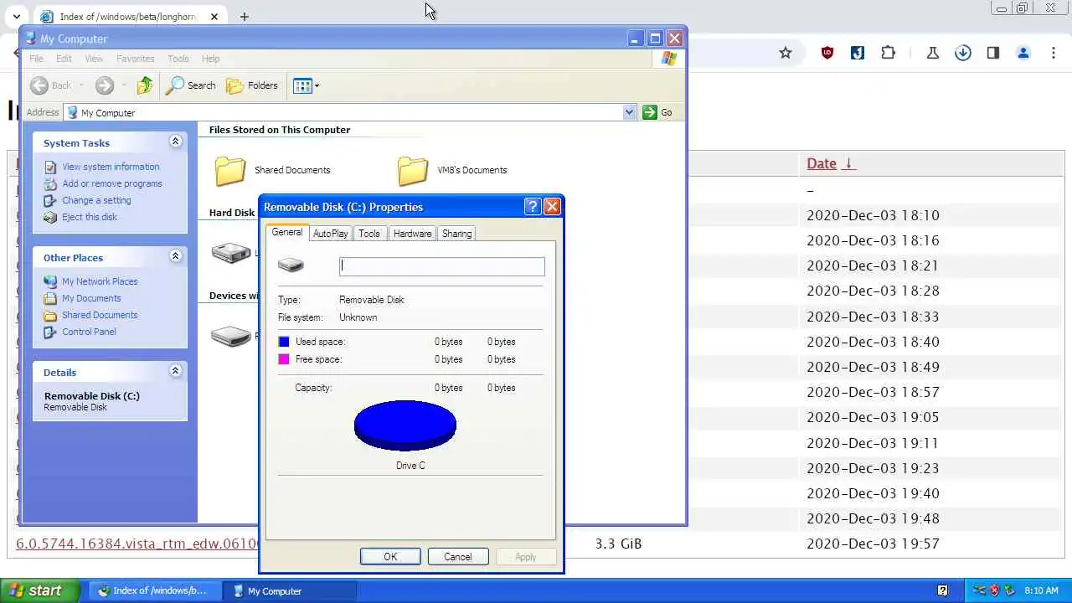The image size is (1072, 603).
Task: Click Change a setting link
Action: point(96,200)
